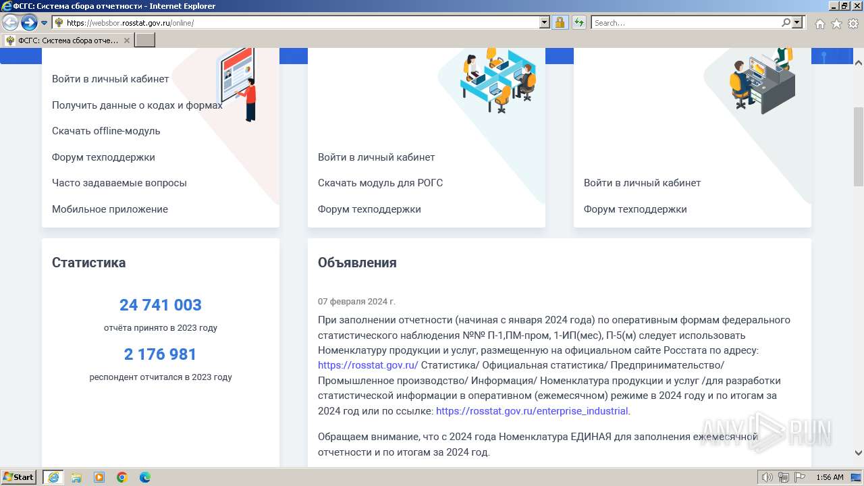Open Мобильное приложение link
Image resolution: width=864 pixels, height=486 pixels.
(x=110, y=209)
